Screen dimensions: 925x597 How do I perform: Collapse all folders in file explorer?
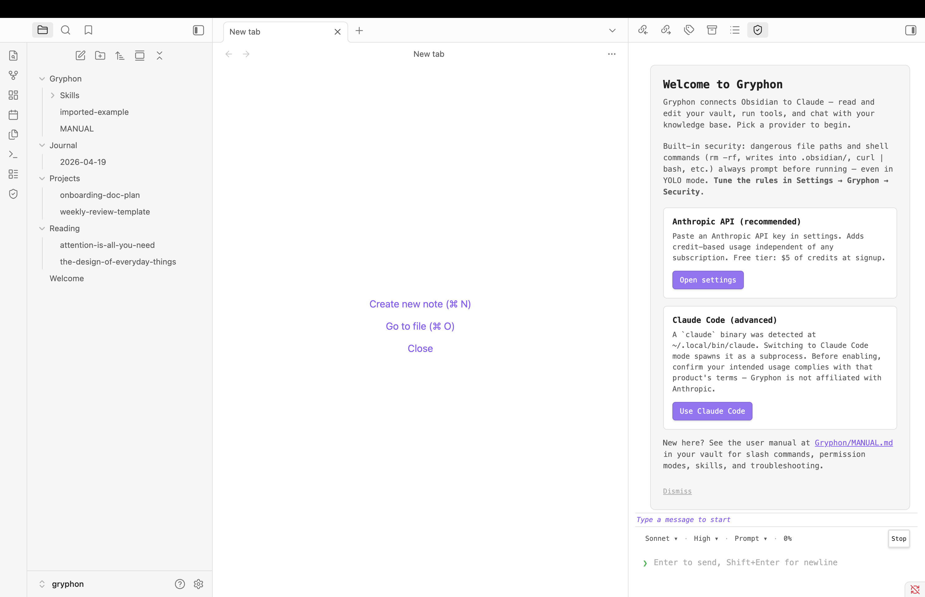pyautogui.click(x=160, y=56)
